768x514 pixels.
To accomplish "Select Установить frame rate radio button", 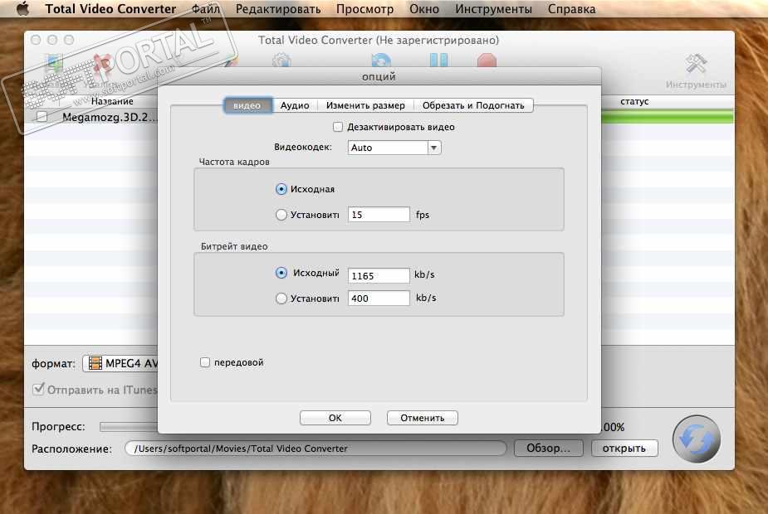I will coord(281,215).
